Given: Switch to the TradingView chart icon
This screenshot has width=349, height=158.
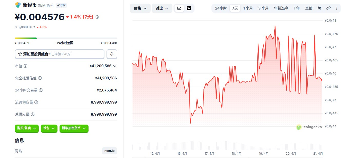Looking at the screenshot, I should 189,8.
